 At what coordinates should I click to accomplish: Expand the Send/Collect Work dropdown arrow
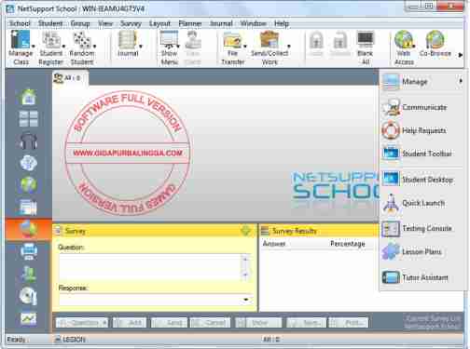coord(289,47)
